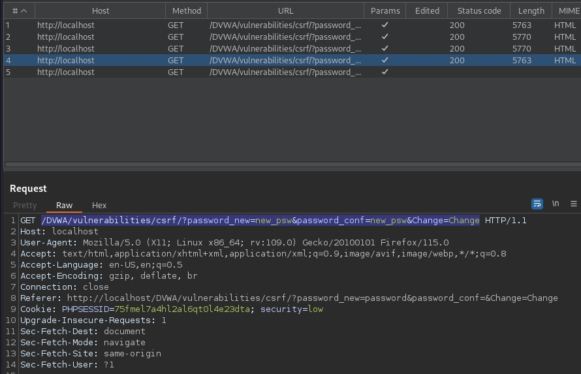581x374 pixels.
Task: Toggle the word wrap icon in Request panel
Action: (x=537, y=204)
